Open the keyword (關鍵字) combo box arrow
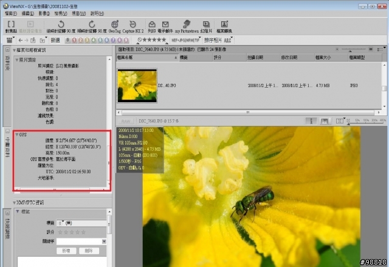The image size is (389, 267). pyautogui.click(x=104, y=241)
